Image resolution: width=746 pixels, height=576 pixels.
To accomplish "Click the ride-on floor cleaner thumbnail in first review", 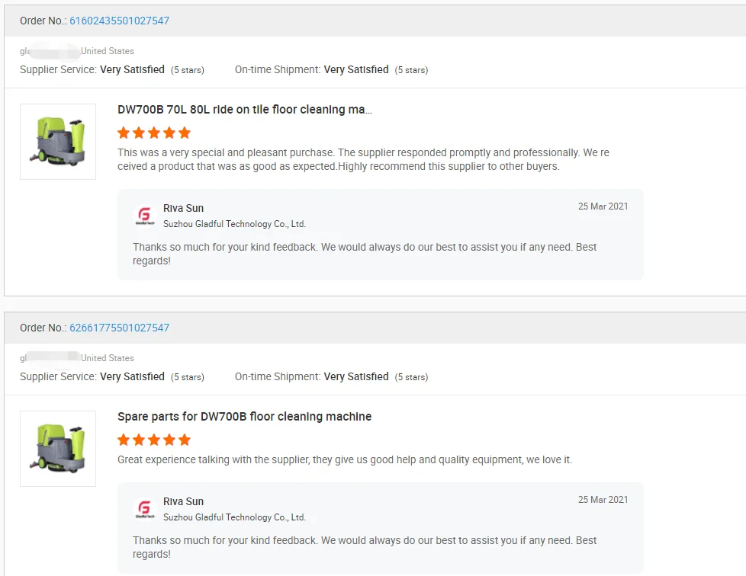I will (58, 142).
